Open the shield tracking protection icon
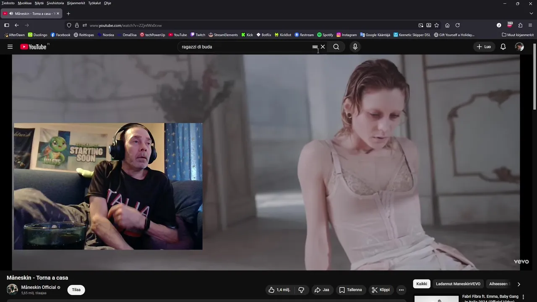Viewport: 537px width, 302px height. (x=69, y=25)
